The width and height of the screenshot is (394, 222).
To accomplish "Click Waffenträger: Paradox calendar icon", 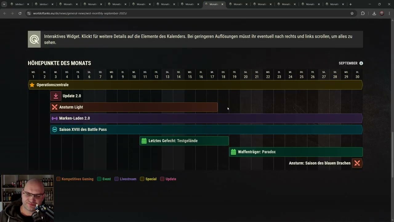I will pos(233,152).
